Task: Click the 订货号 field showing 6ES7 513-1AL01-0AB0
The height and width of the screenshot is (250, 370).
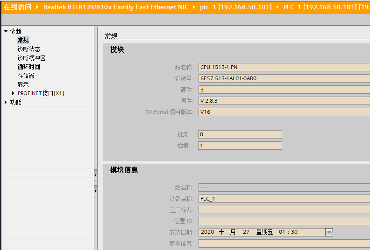Action: point(284,78)
